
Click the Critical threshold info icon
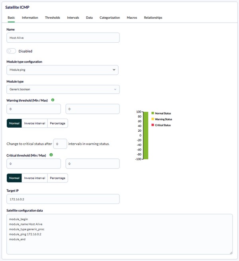tap(51, 155)
